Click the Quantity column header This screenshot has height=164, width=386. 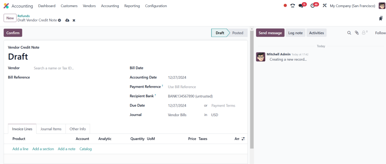tap(137, 139)
